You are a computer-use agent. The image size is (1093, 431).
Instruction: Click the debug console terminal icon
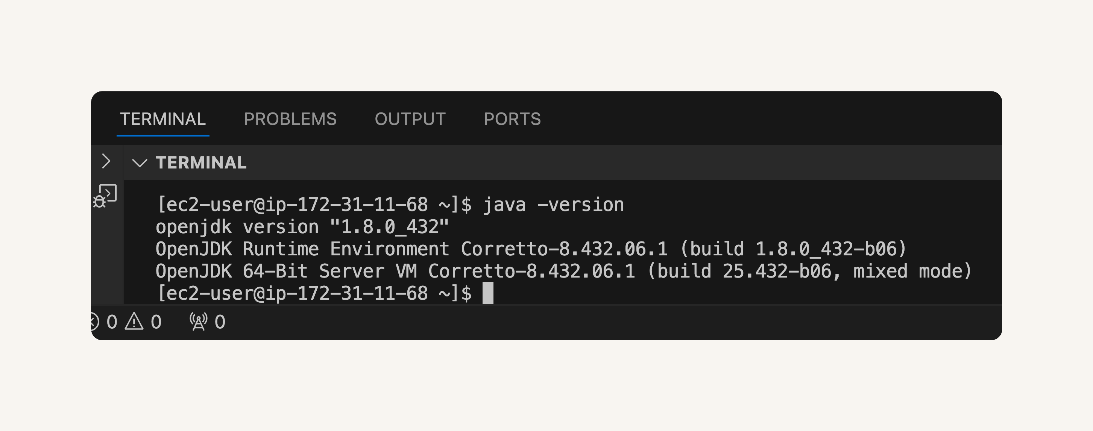[x=105, y=196]
